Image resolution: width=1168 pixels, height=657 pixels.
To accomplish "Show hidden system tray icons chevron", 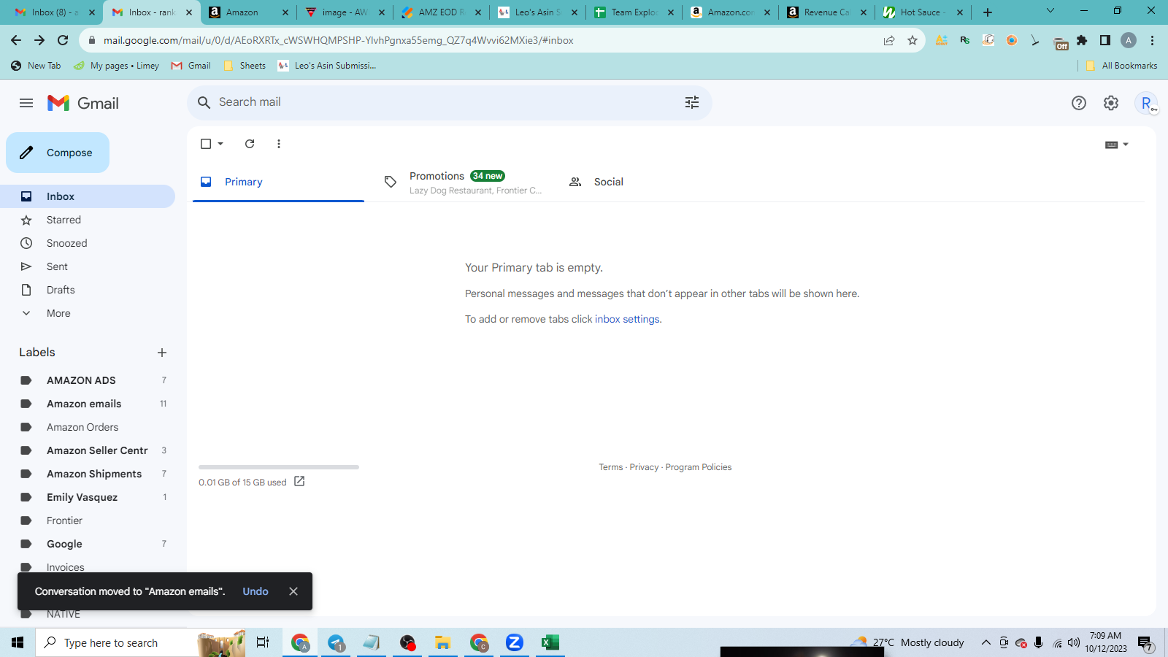I will point(986,642).
